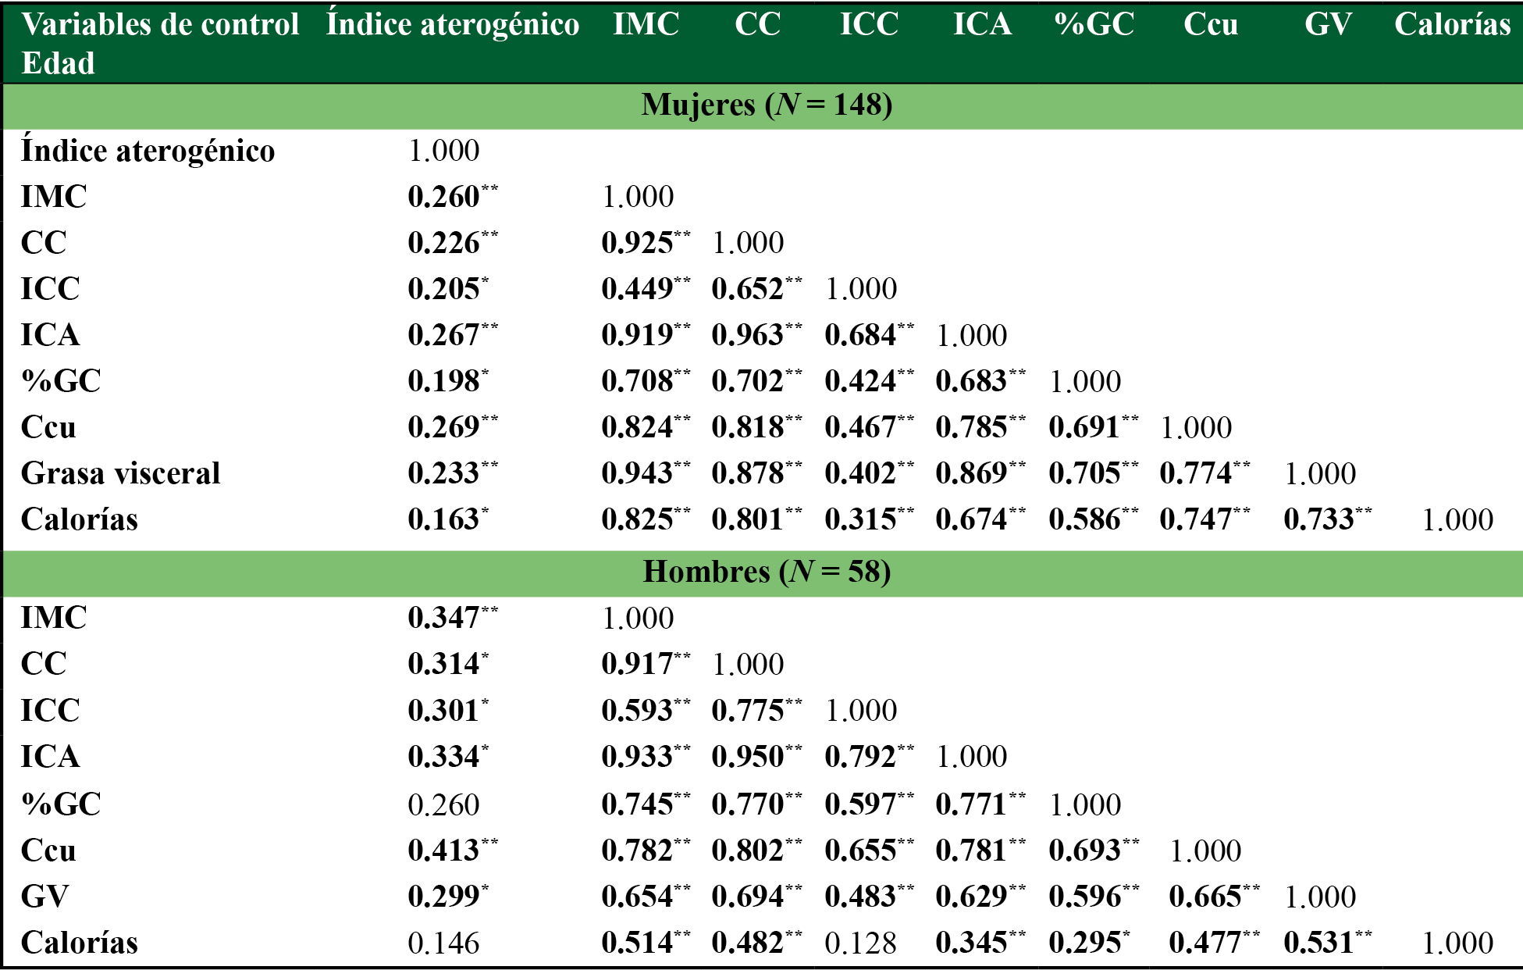This screenshot has width=1523, height=970.
Task: Select the 'Índice aterogénico' column header
Action: coord(453,24)
